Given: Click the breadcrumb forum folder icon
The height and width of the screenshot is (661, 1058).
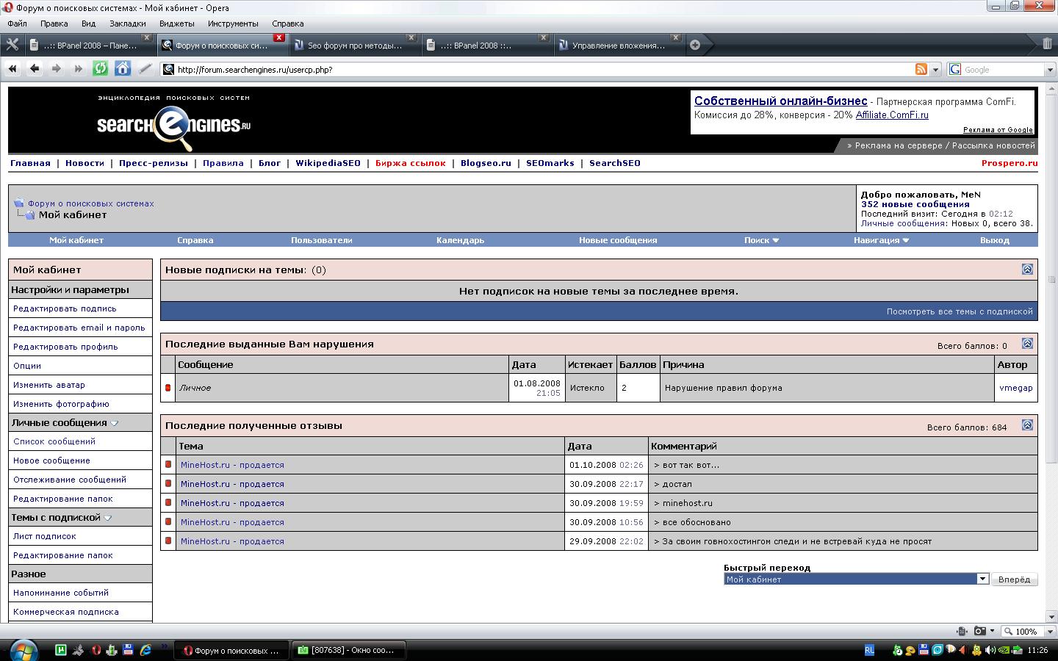Looking at the screenshot, I should [x=20, y=203].
